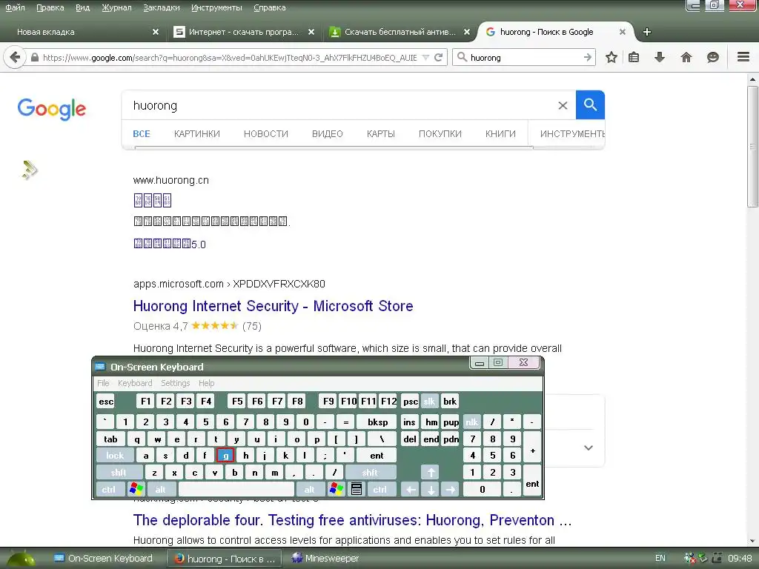Go to the Home page icon
The image size is (759, 569).
[x=686, y=58]
